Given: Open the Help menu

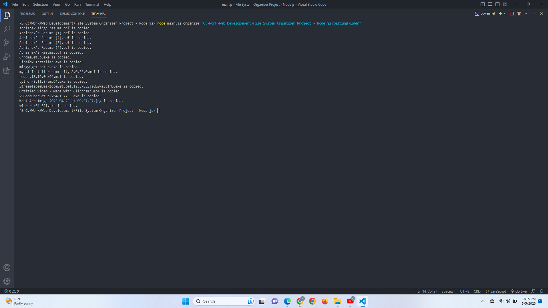Looking at the screenshot, I should (107, 4).
